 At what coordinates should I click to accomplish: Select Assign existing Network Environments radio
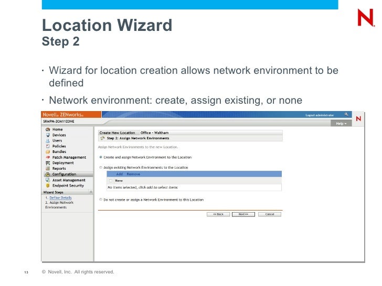click(x=101, y=167)
